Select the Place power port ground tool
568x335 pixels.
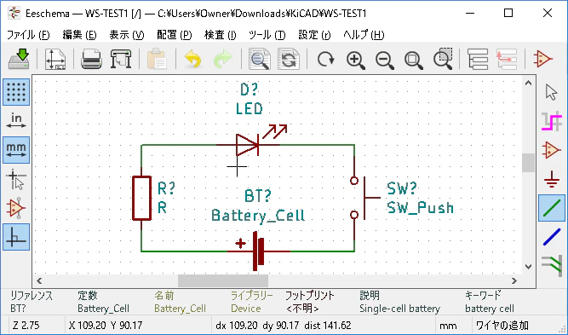tap(551, 179)
